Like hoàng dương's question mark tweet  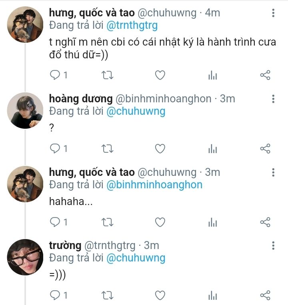(160, 149)
